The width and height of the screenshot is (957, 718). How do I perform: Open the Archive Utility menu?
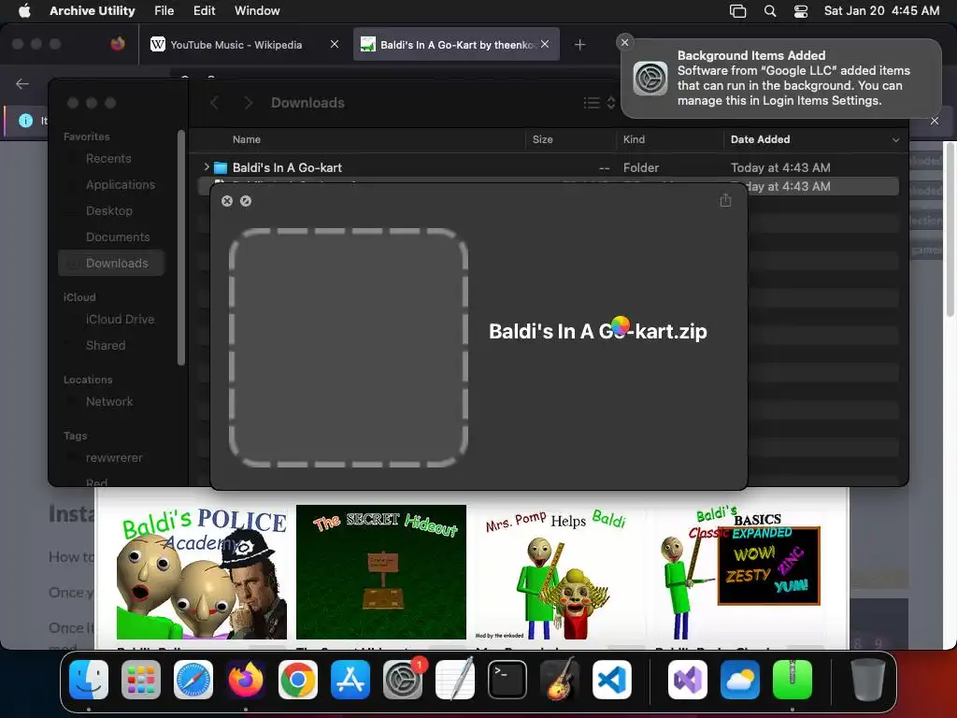(93, 10)
